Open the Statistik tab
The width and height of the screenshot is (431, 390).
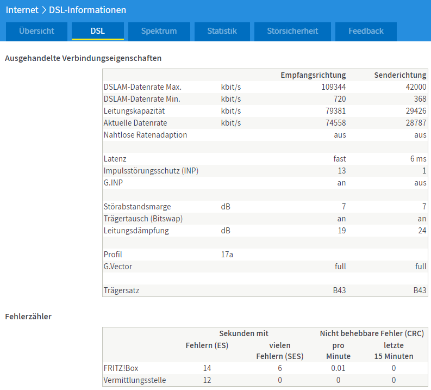(222, 31)
